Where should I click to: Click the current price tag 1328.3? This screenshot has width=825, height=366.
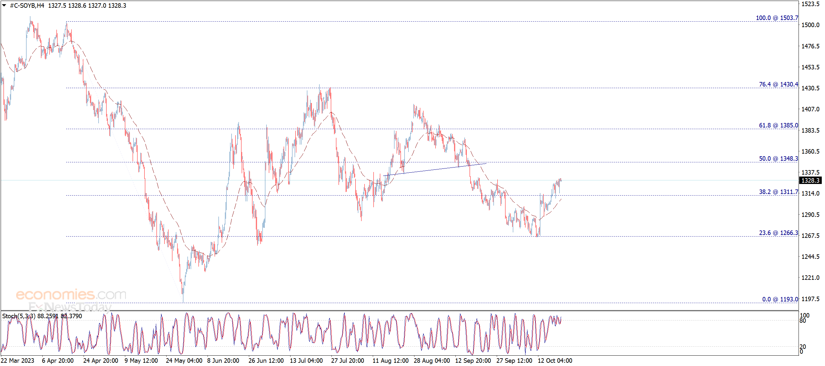click(810, 180)
